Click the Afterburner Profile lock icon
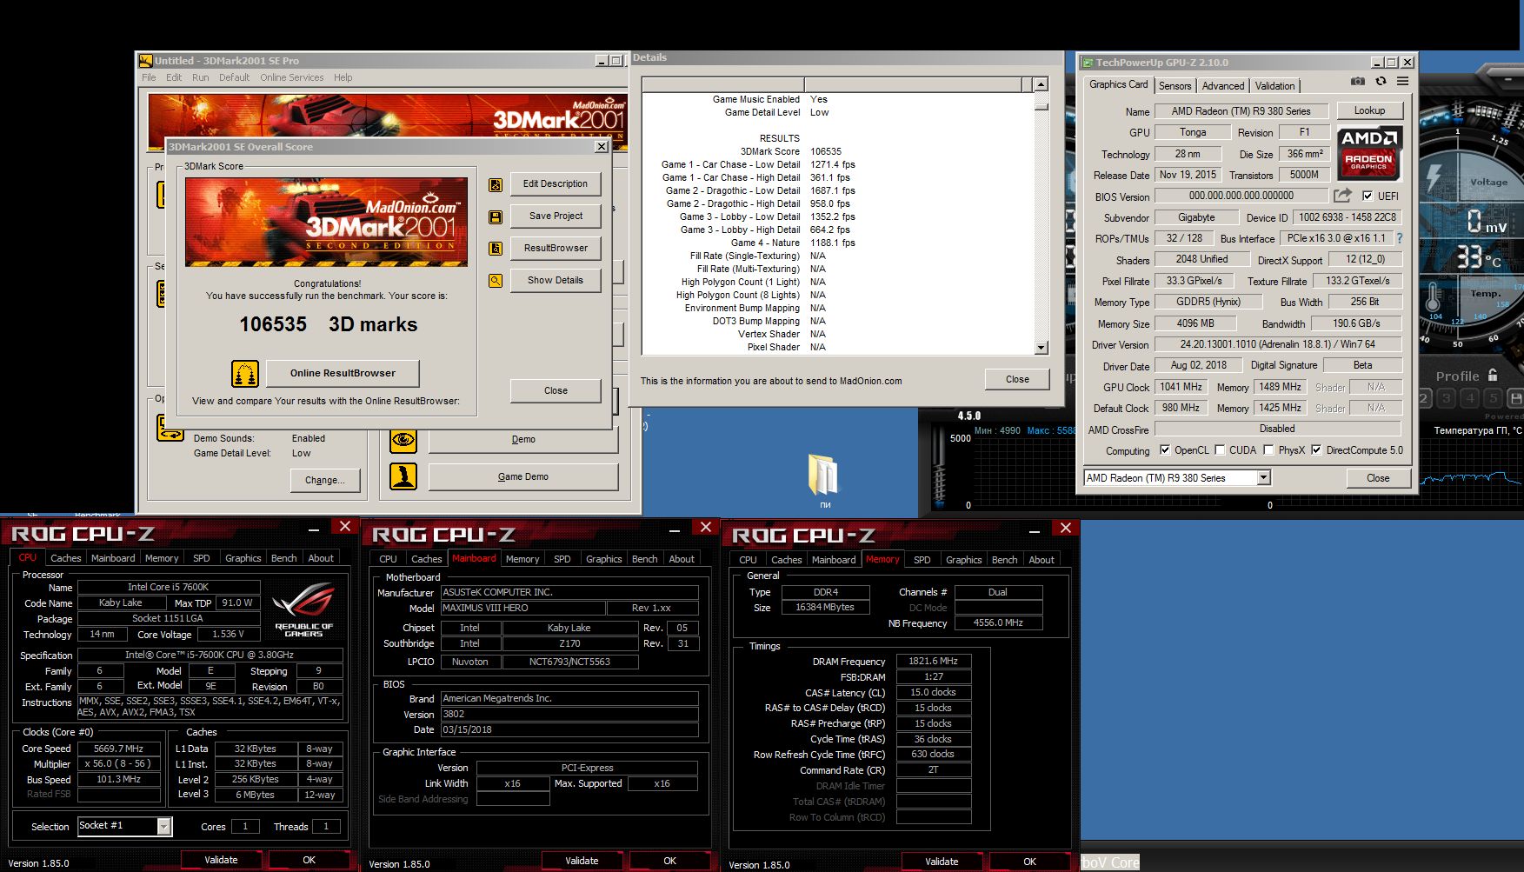This screenshot has width=1524, height=872. (1493, 375)
